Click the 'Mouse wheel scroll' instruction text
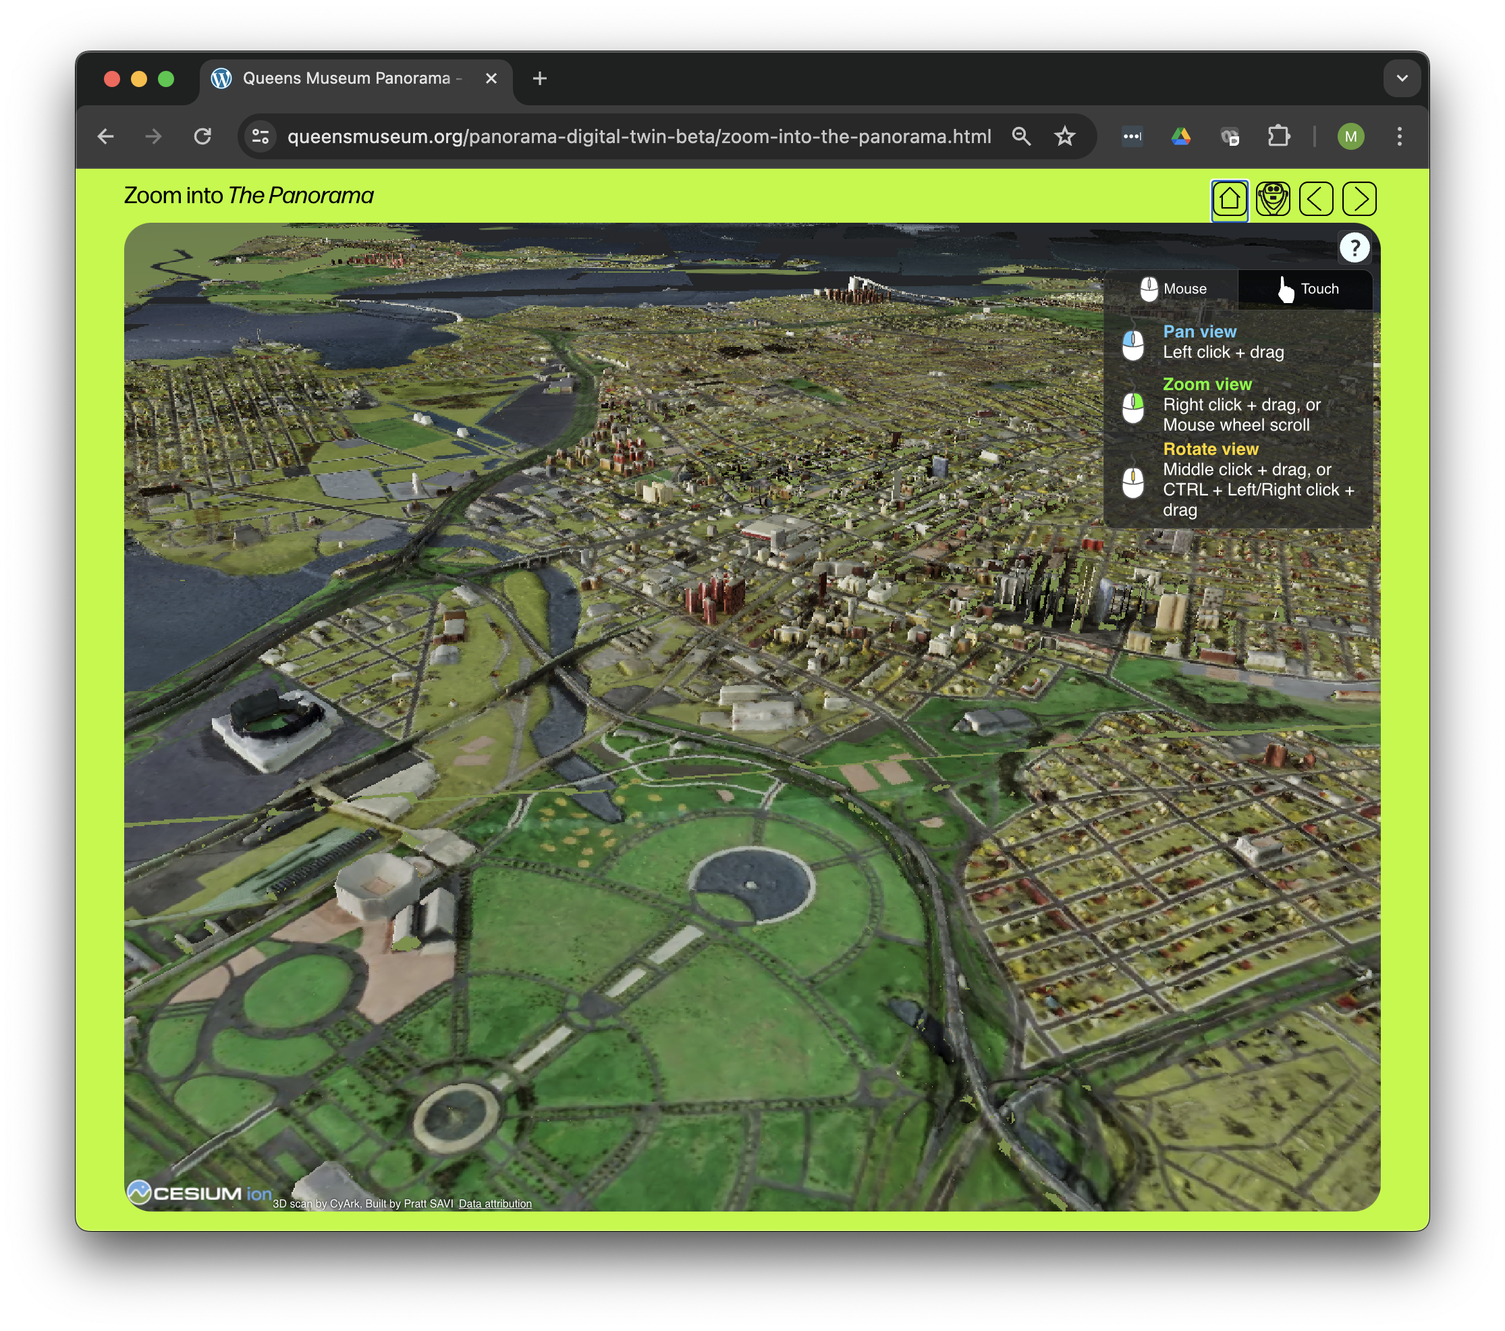This screenshot has width=1505, height=1331. [1236, 425]
